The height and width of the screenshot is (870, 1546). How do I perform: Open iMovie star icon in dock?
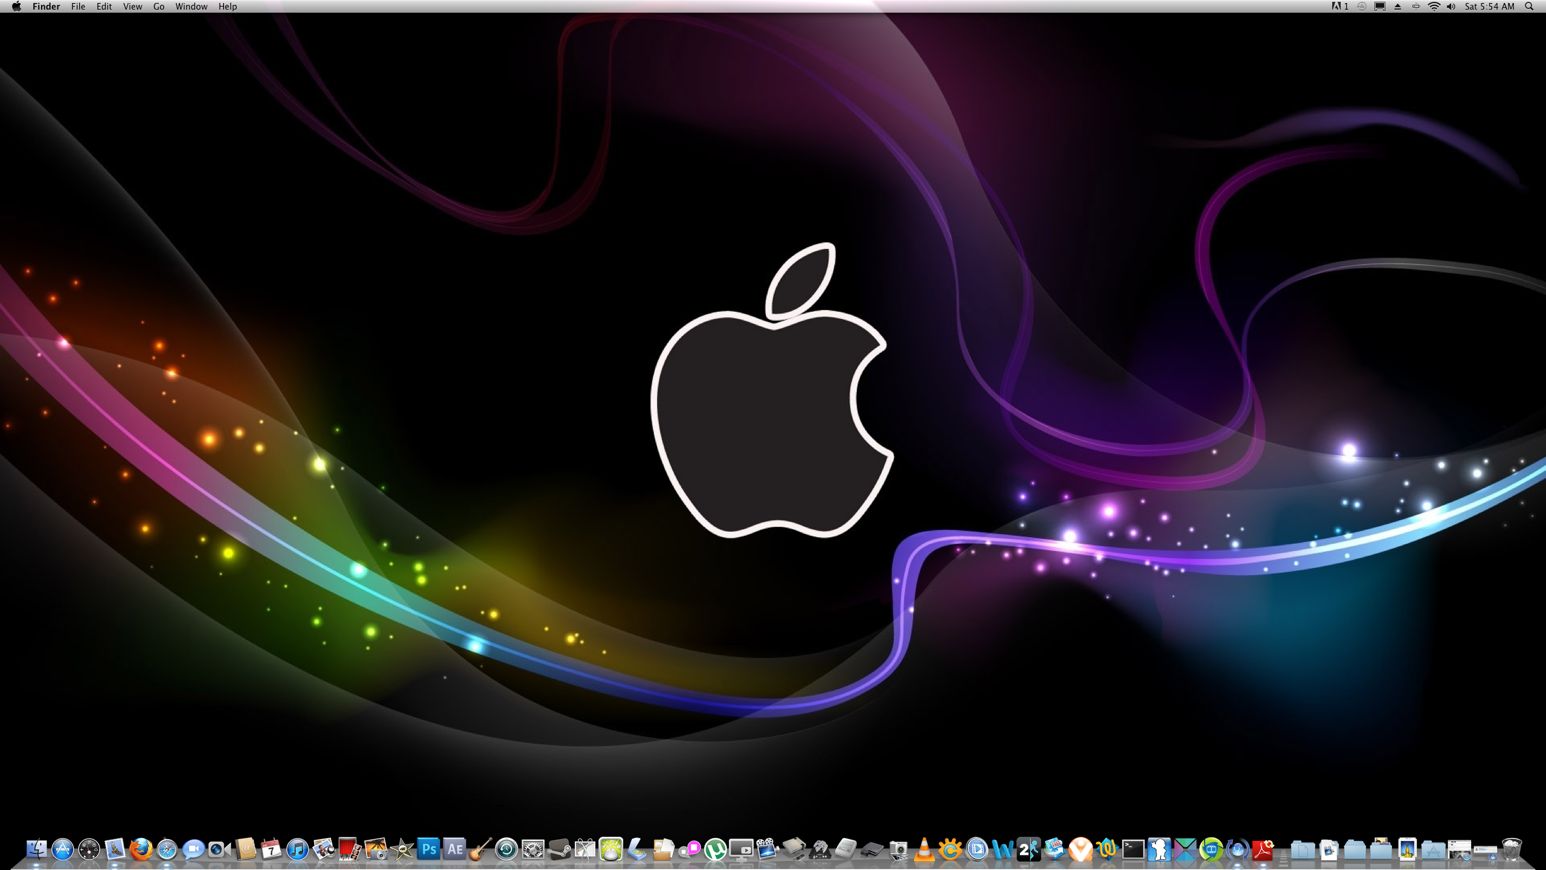[x=402, y=849]
